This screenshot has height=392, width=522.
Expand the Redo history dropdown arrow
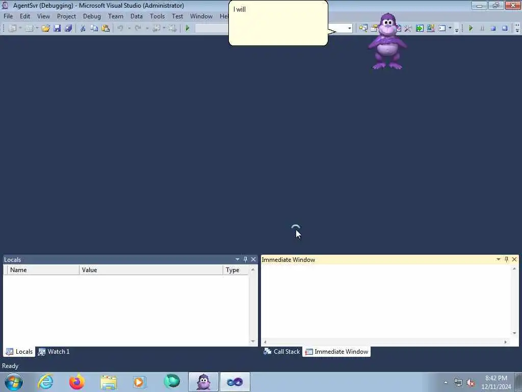(147, 29)
